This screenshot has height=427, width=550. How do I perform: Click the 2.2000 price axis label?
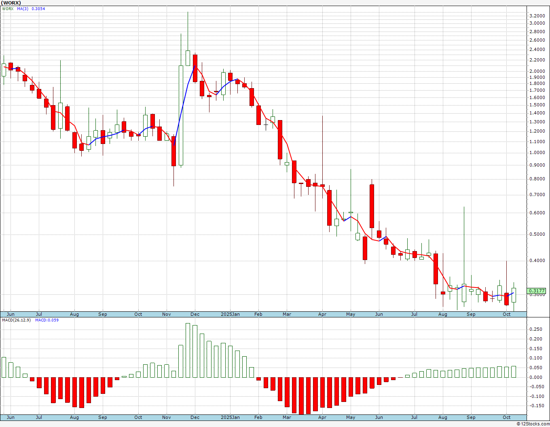537,60
